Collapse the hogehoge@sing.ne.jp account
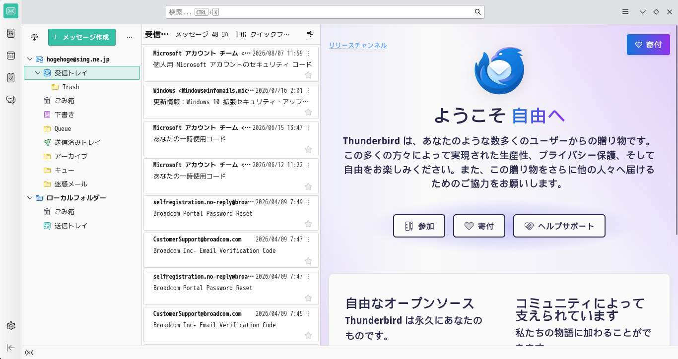Viewport: 678px width, 359px height. tap(29, 59)
